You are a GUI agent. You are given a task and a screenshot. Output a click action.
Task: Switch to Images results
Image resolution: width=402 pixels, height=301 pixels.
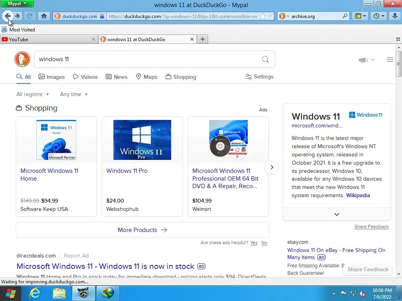[51, 77]
